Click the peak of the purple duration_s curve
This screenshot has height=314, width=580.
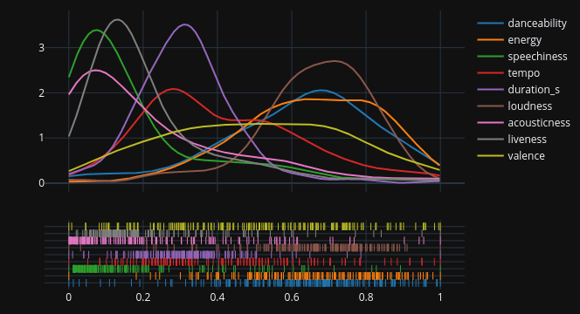coord(185,24)
